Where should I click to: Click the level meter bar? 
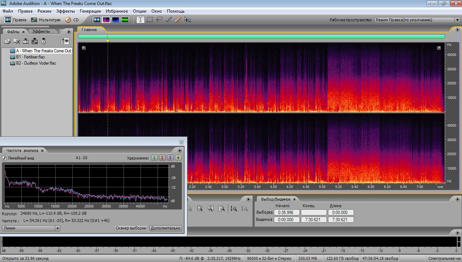tap(230, 242)
